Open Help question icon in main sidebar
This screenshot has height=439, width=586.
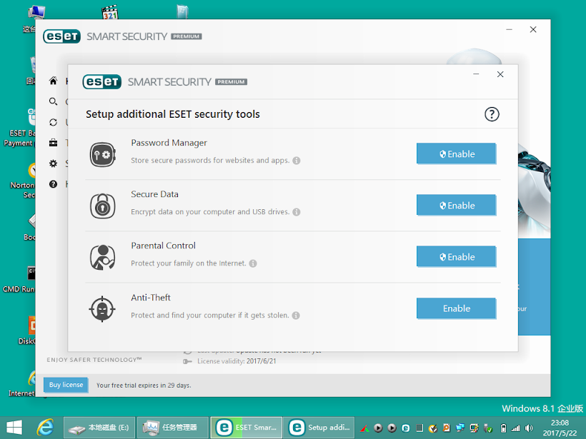tap(53, 184)
